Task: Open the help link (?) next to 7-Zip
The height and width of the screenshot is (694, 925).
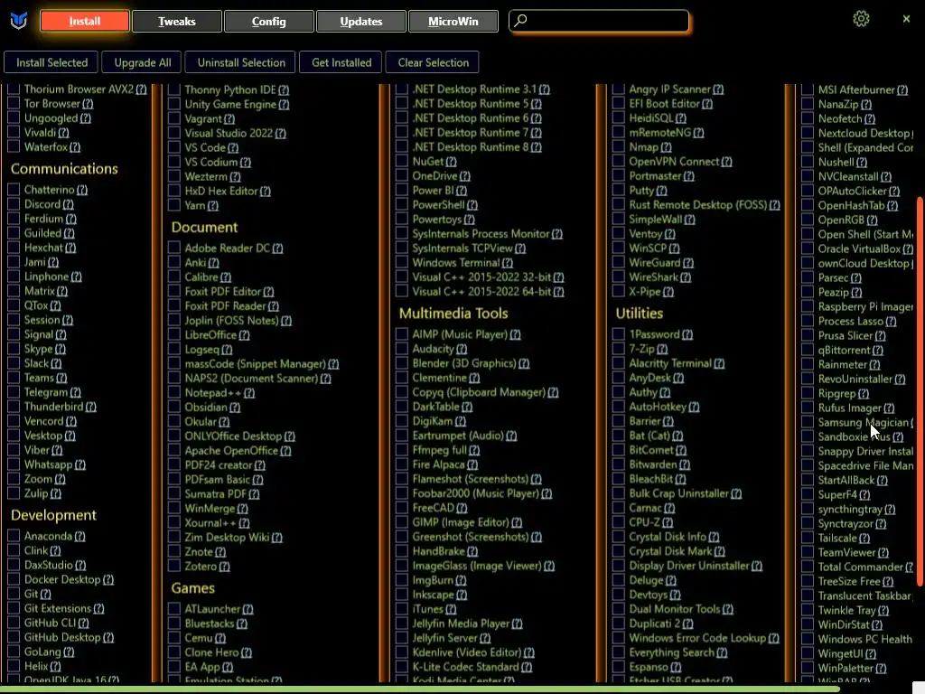Action: [662, 350]
